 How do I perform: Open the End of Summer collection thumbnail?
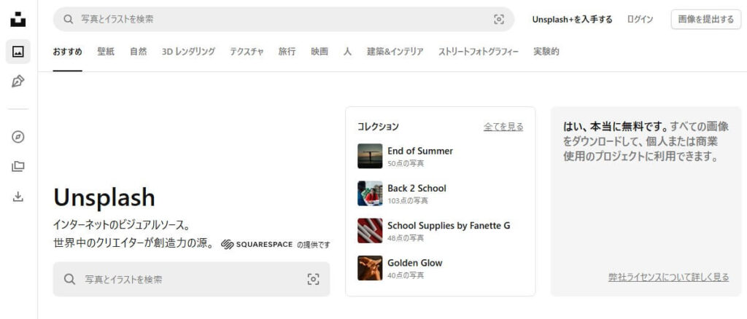point(370,156)
